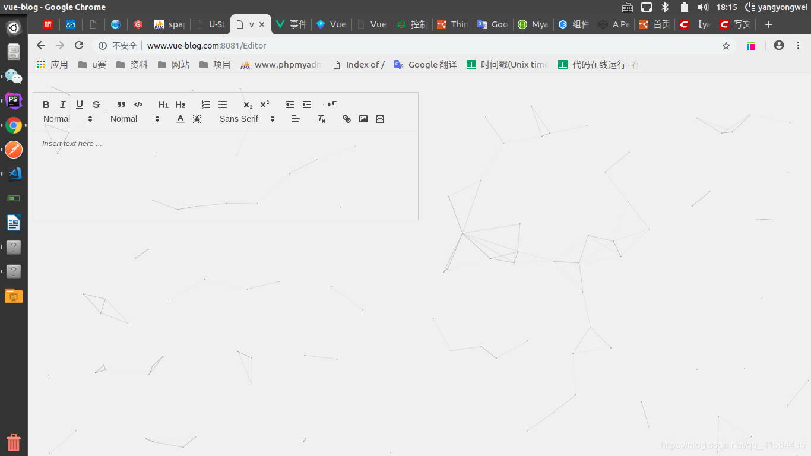Switch to the 写文 tab
This screenshot has height=456, width=811.
point(735,24)
